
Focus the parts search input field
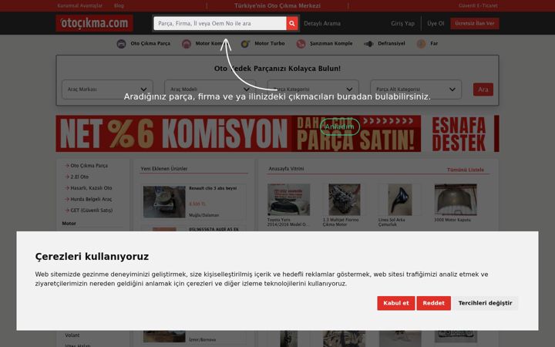[x=220, y=23]
